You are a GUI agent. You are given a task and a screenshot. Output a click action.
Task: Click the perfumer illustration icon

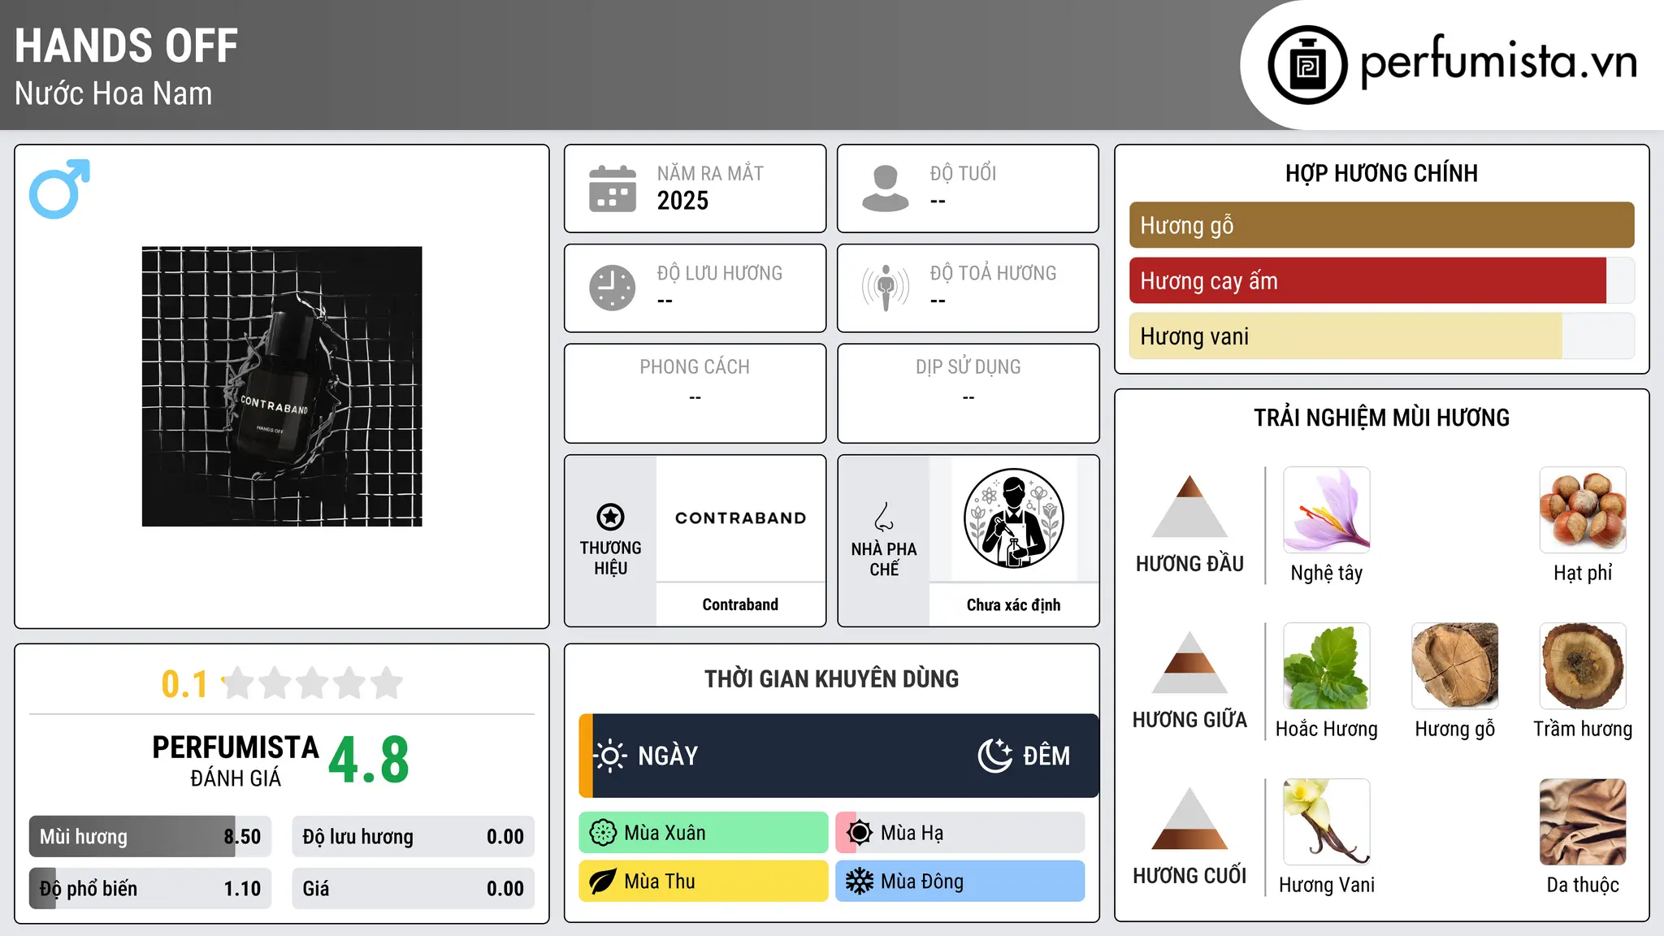tap(1013, 518)
